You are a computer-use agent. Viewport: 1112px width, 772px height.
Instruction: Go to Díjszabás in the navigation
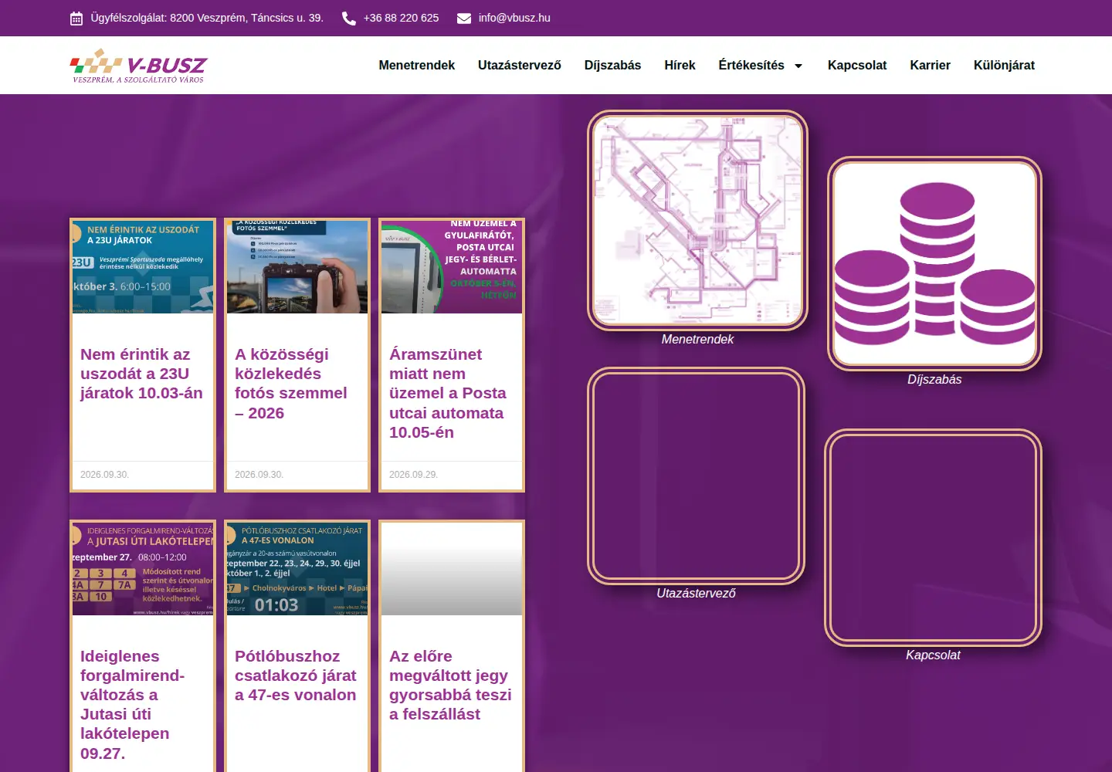[x=612, y=66]
